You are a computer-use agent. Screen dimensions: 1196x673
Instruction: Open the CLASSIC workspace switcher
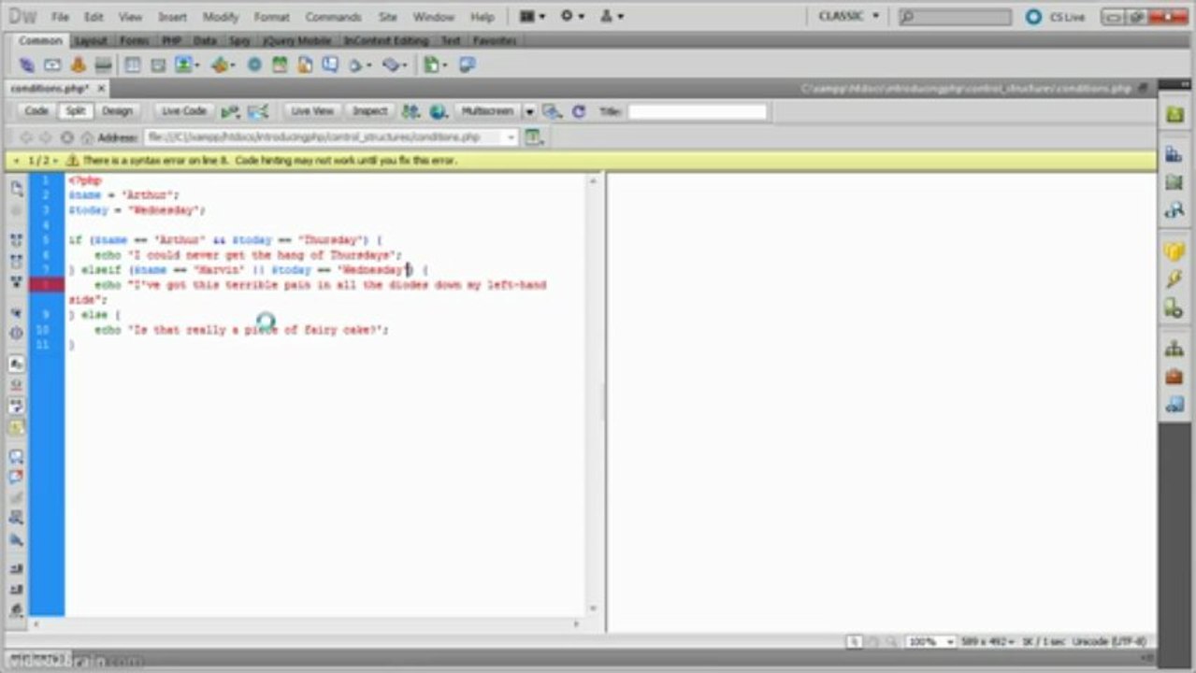[x=849, y=17]
